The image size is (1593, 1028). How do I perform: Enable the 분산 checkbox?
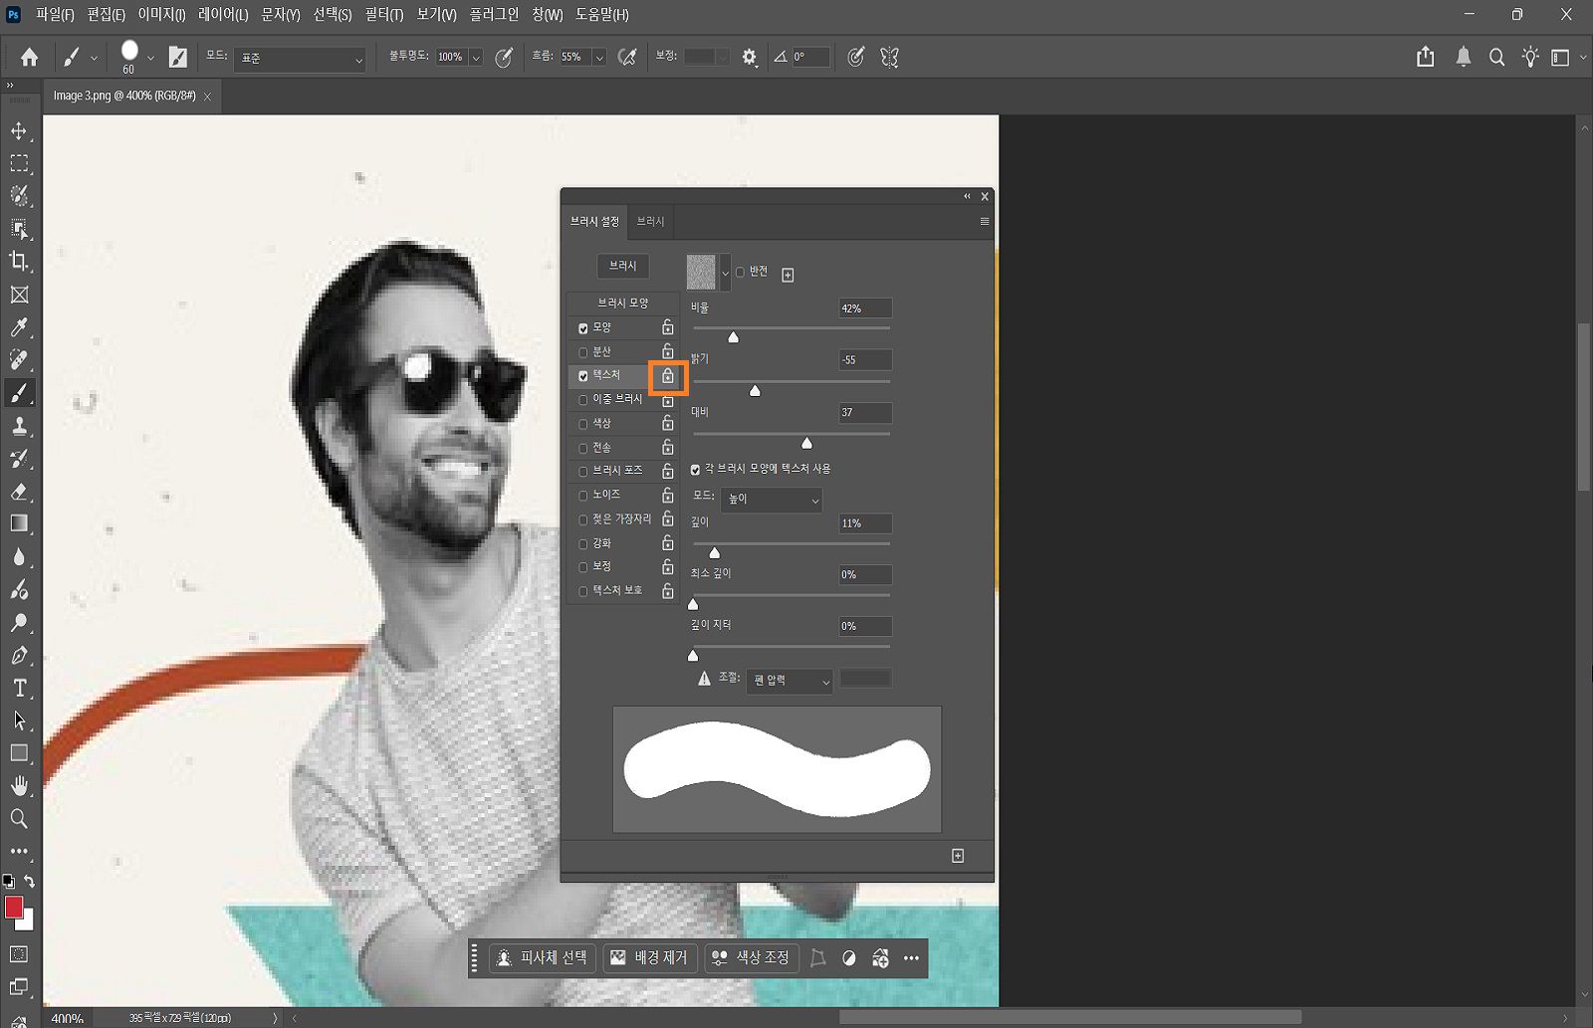click(583, 352)
